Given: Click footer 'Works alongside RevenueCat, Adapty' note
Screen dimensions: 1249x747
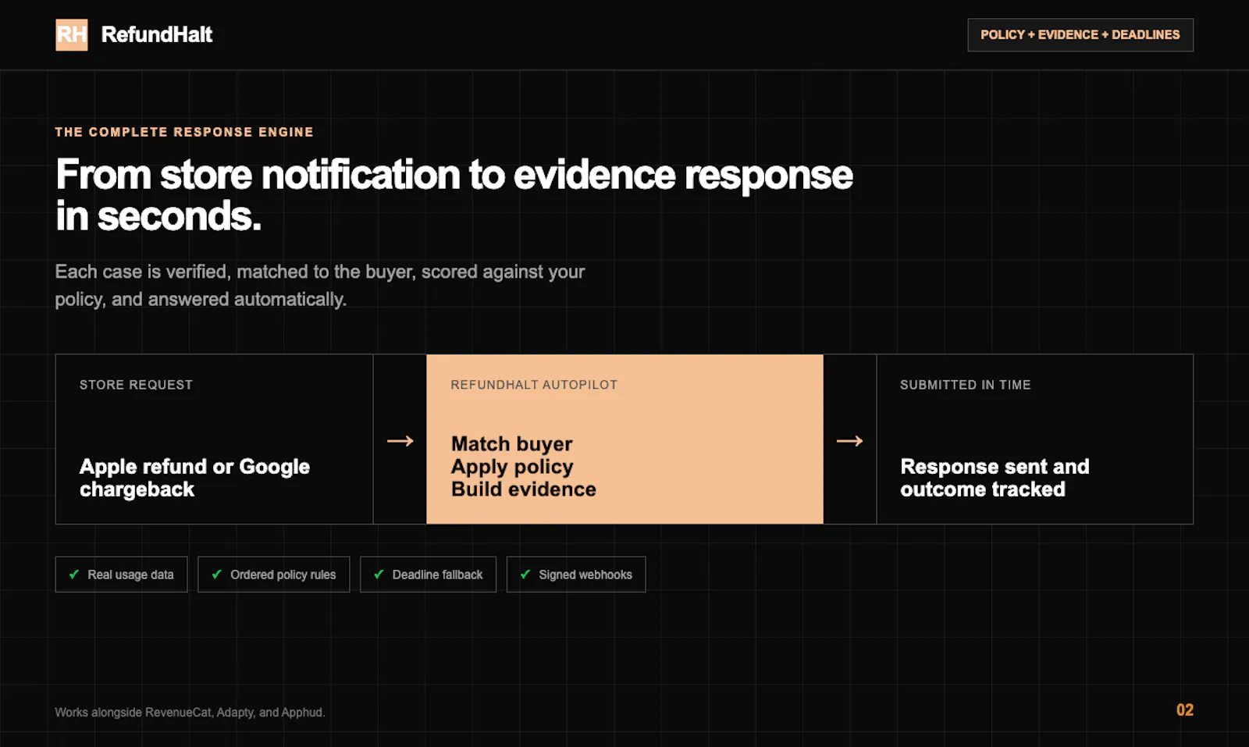Looking at the screenshot, I should (x=190, y=712).
